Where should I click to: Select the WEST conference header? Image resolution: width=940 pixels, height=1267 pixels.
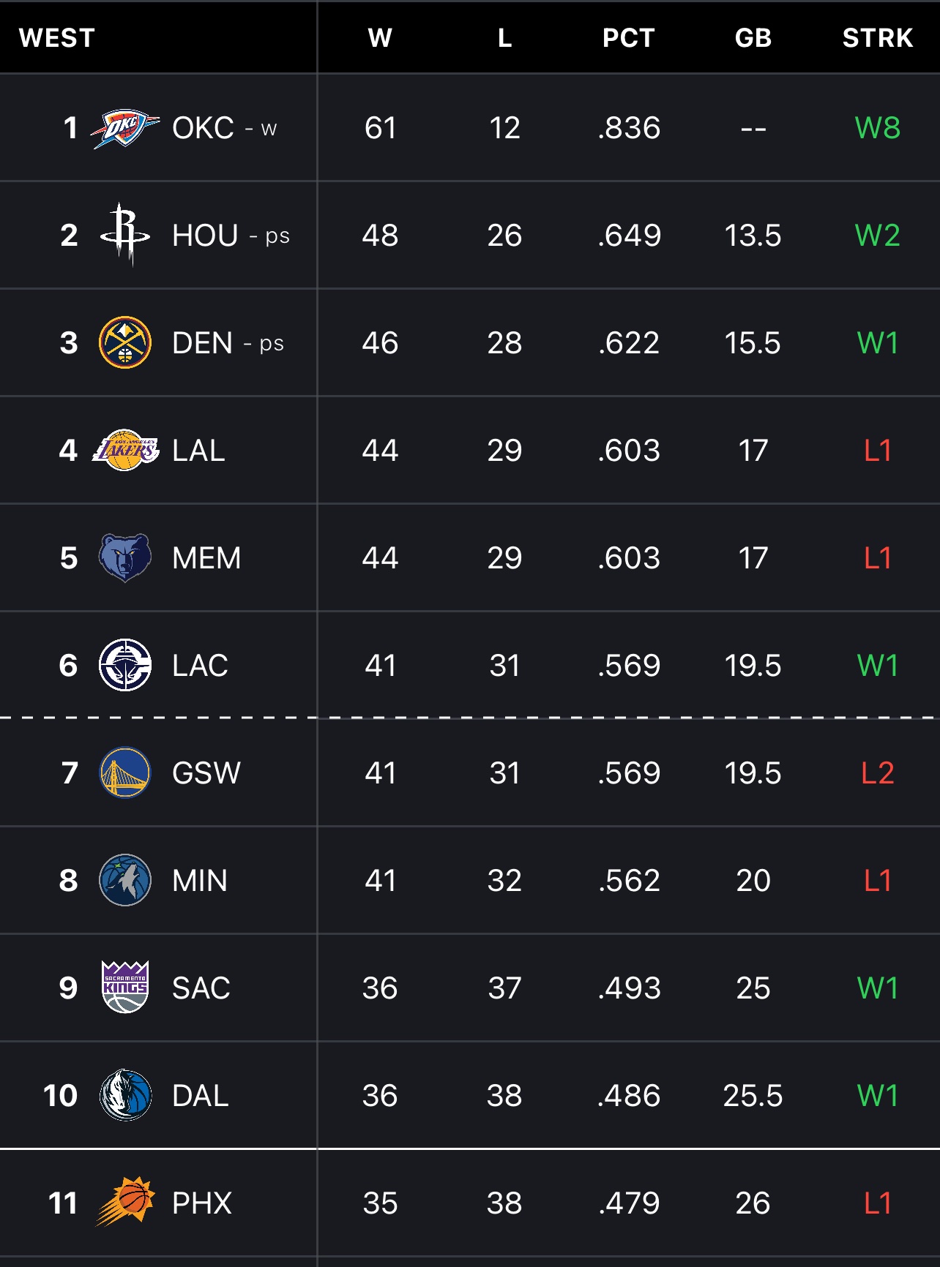point(57,38)
